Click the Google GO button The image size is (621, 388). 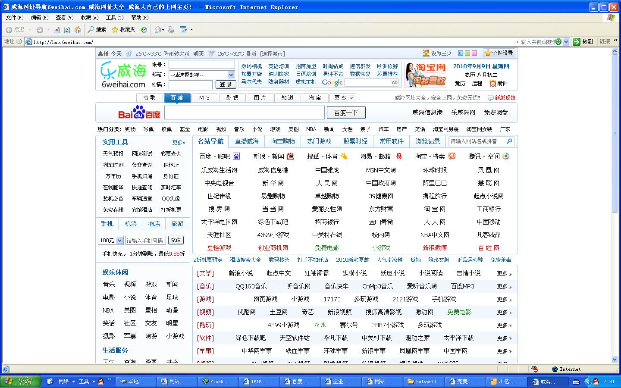[395, 83]
